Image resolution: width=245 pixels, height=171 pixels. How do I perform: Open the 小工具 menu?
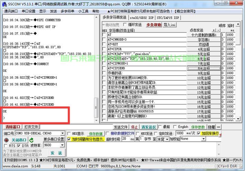[83, 11]
